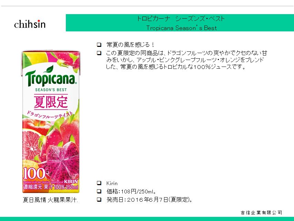Click the chihsin logo

coord(30,24)
